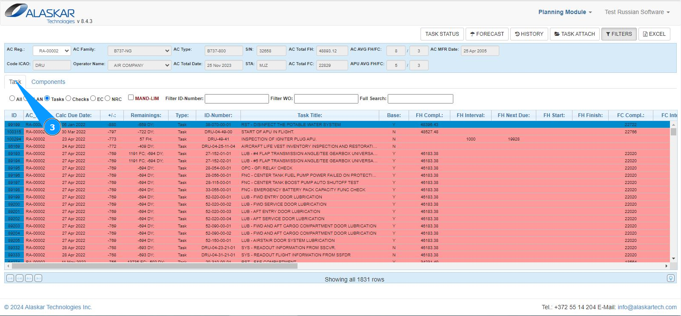Sort by the Type column header
The height and width of the screenshot is (316, 681).
click(182, 115)
